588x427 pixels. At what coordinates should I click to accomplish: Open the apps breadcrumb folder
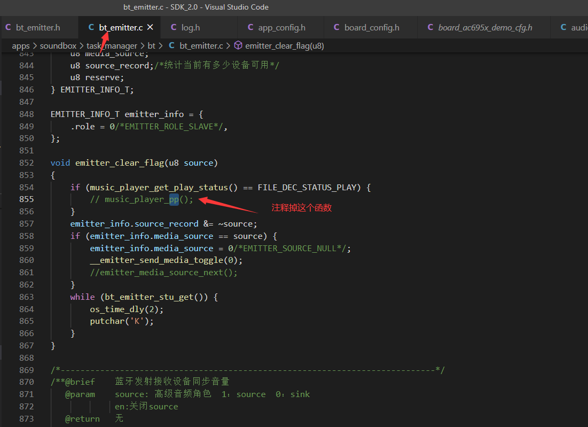click(21, 46)
